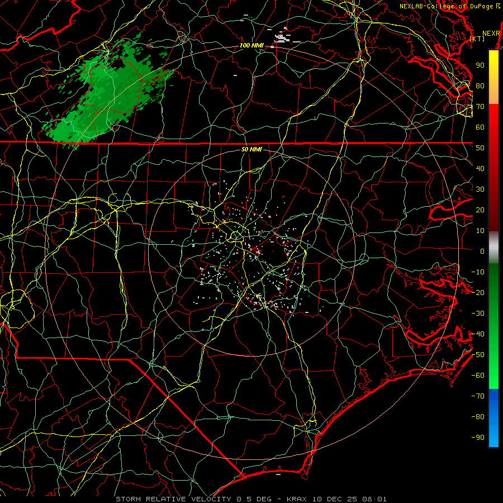Click the 90 value on velocity scale
The image size is (503, 503).
click(x=480, y=65)
